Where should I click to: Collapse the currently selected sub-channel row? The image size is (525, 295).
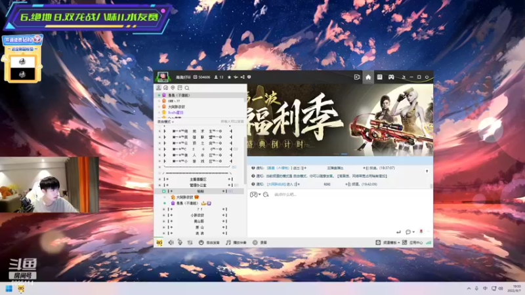click(x=163, y=191)
